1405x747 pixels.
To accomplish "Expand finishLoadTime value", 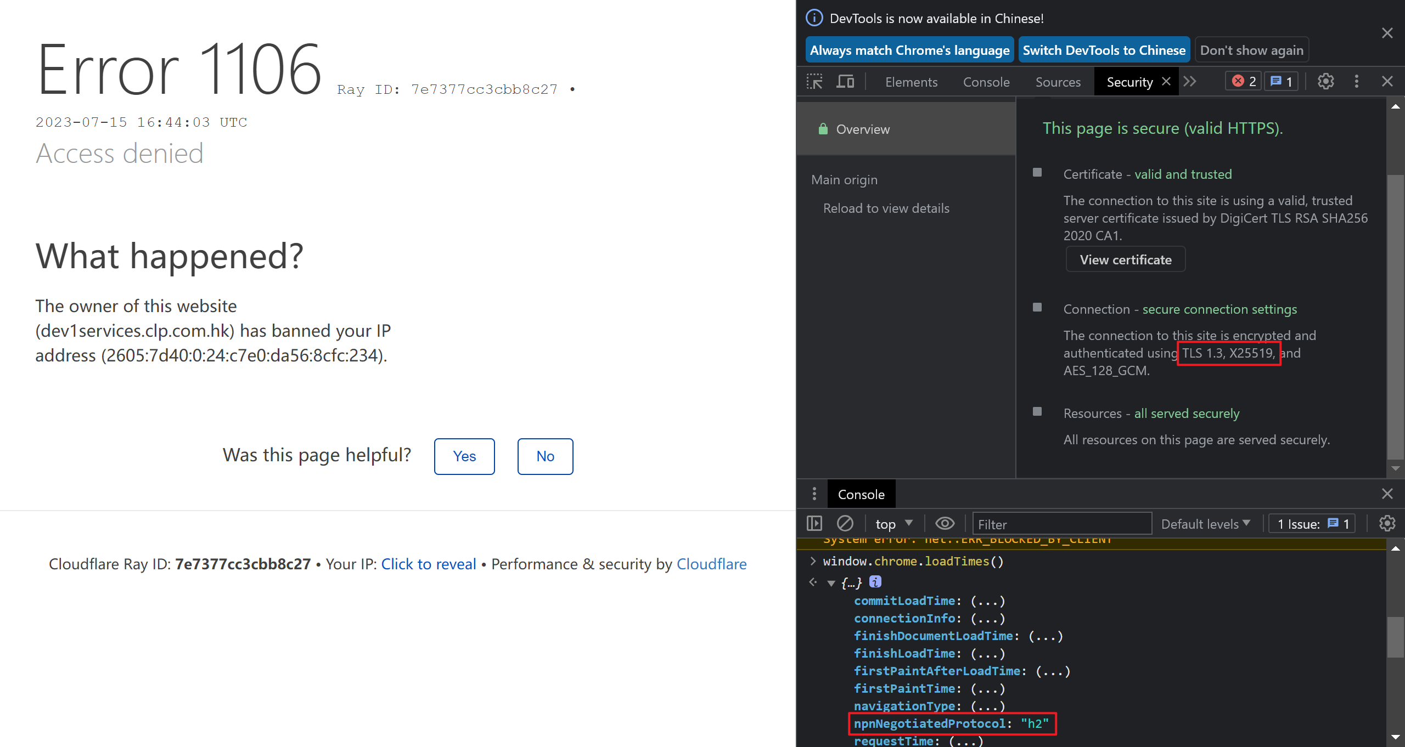I will coord(988,653).
